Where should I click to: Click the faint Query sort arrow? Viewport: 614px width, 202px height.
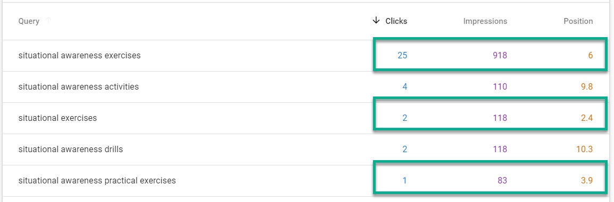coord(48,21)
